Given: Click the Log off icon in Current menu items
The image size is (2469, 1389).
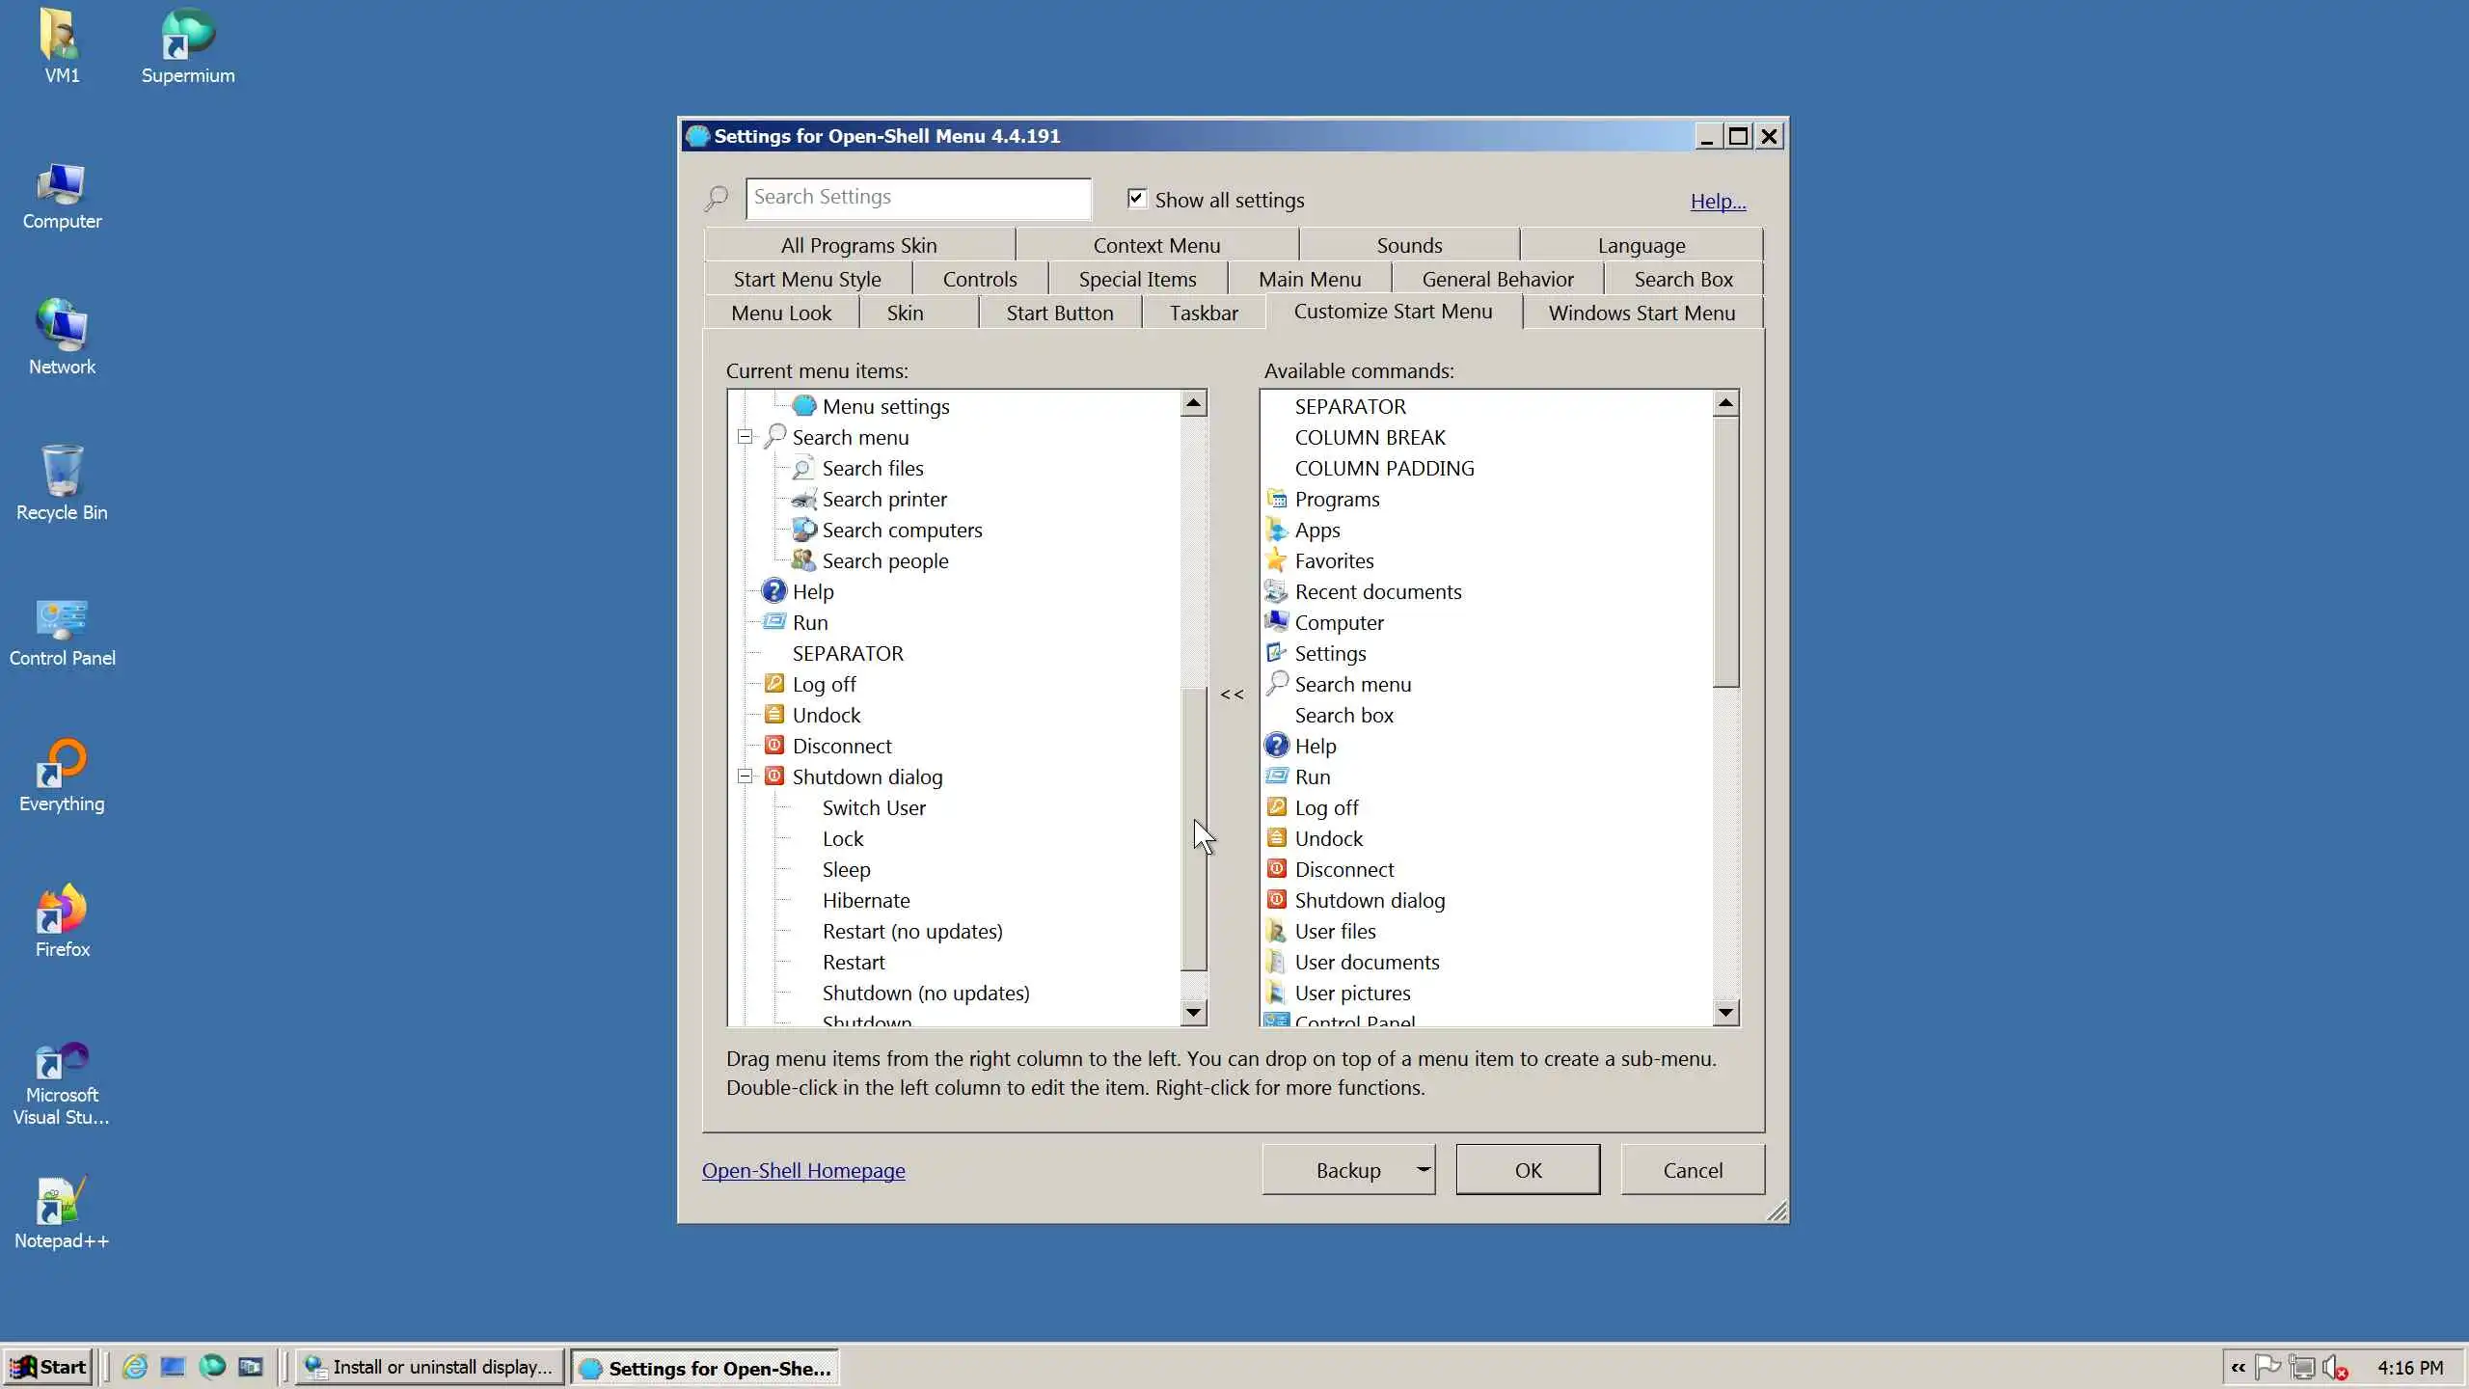Looking at the screenshot, I should click(x=773, y=684).
